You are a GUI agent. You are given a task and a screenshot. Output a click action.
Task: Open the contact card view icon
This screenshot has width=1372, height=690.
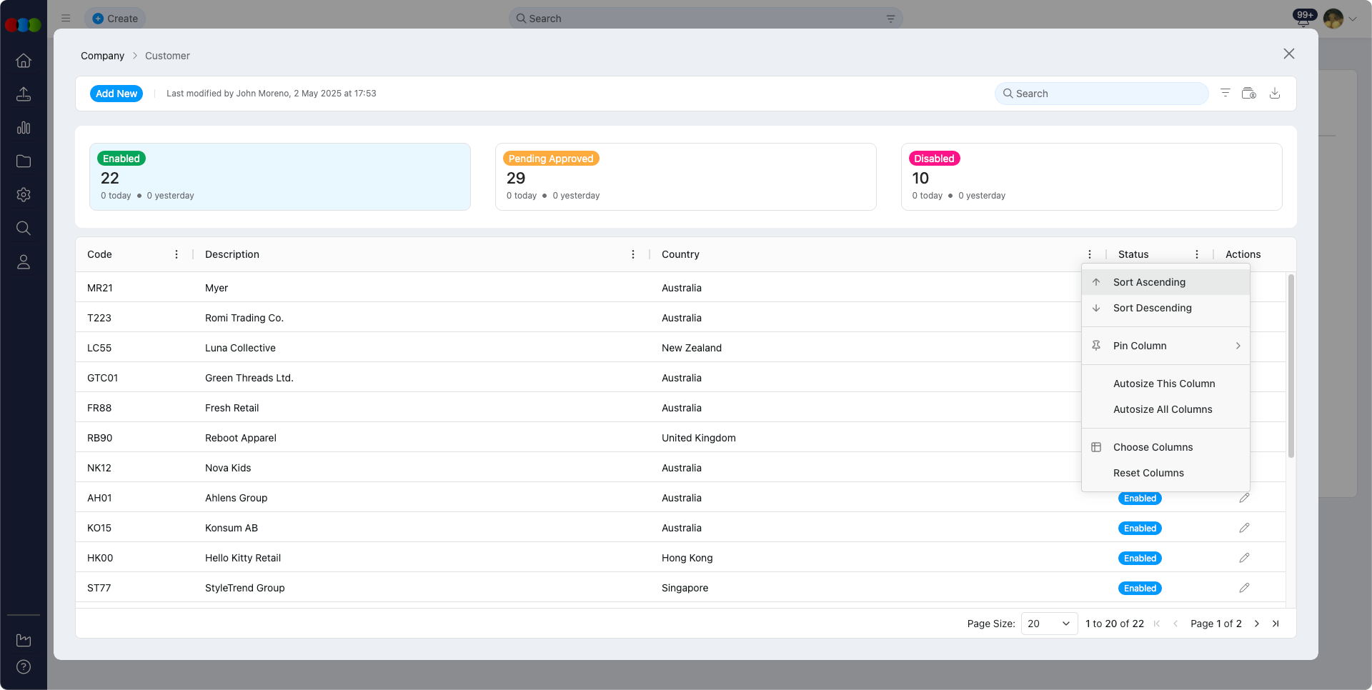point(1249,93)
